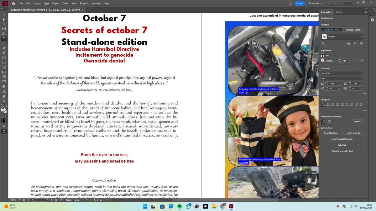Select the Page tool
The height and width of the screenshot is (211, 376).
pyautogui.click(x=4, y=23)
